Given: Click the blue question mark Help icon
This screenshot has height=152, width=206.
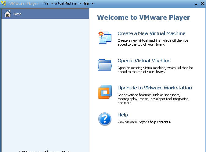Looking at the screenshot, I should [105, 119].
